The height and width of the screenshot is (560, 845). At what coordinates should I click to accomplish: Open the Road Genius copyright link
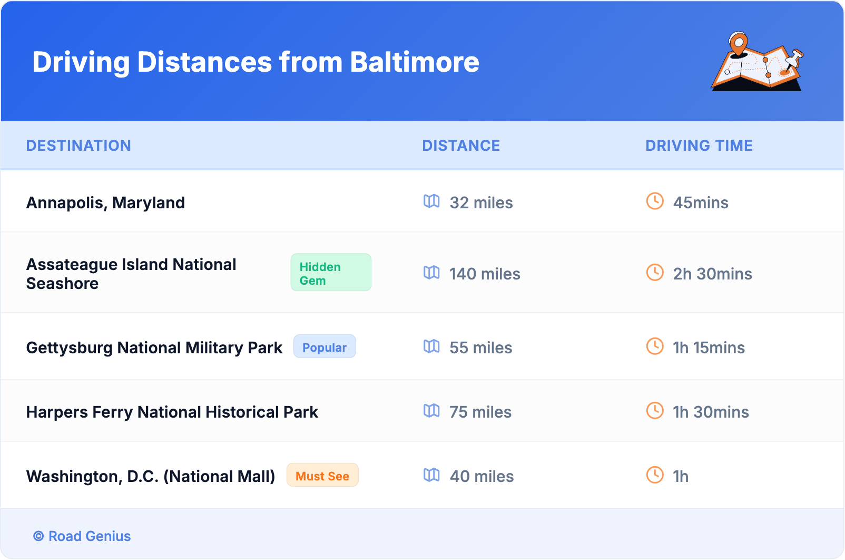coord(82,536)
